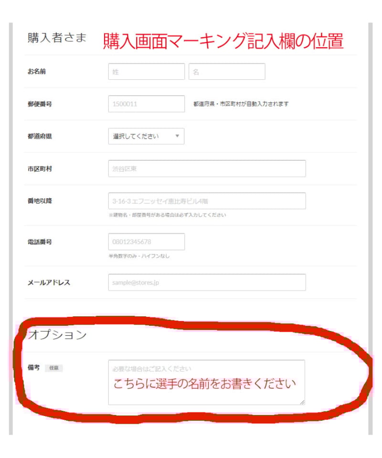Click the dropdown arrow next to 選択してください
382x458 pixels.
[177, 136]
